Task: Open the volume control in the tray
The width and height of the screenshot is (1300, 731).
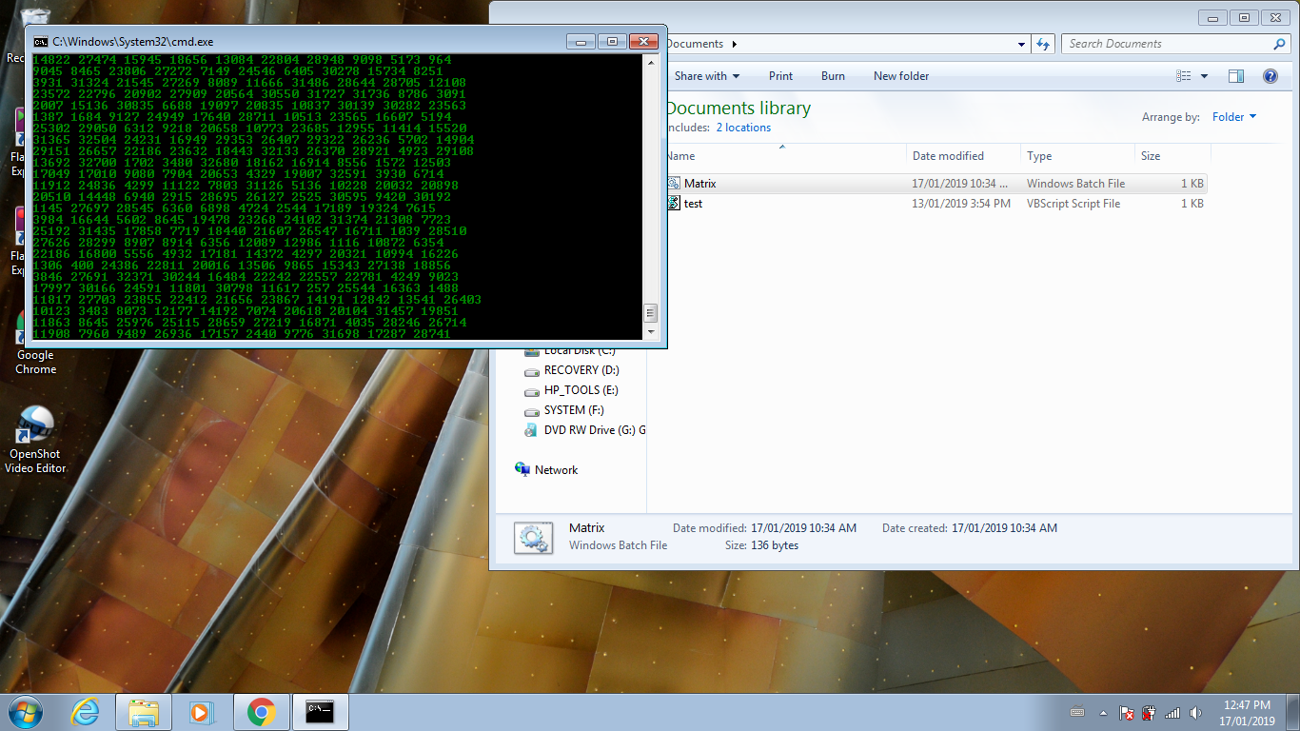Action: 1197,712
